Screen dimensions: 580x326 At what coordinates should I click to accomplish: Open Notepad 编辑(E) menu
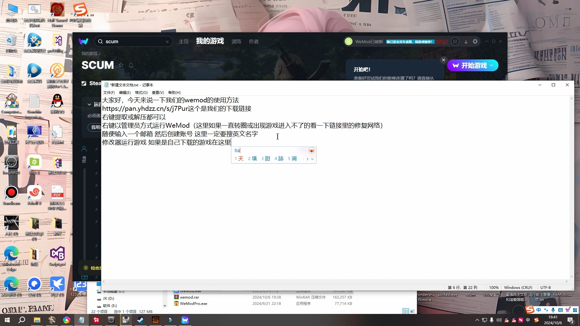coord(125,92)
